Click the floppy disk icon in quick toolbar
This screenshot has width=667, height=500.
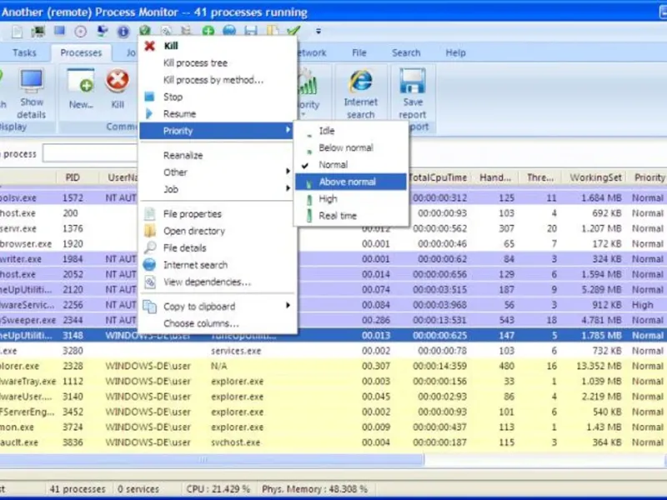tap(251, 31)
